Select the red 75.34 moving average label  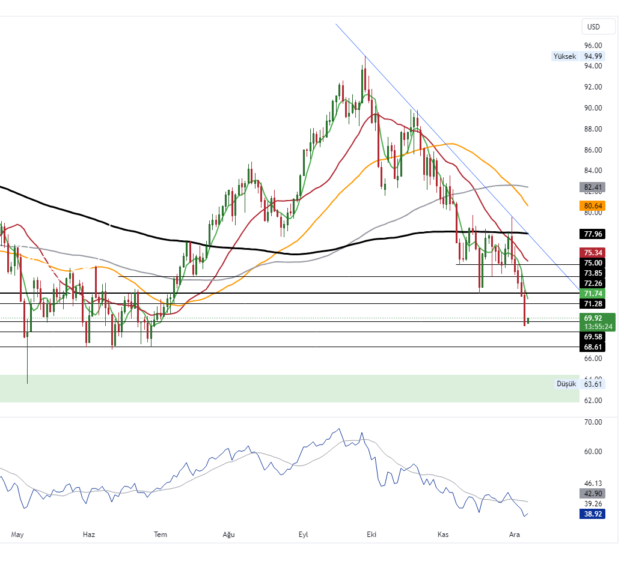592,252
